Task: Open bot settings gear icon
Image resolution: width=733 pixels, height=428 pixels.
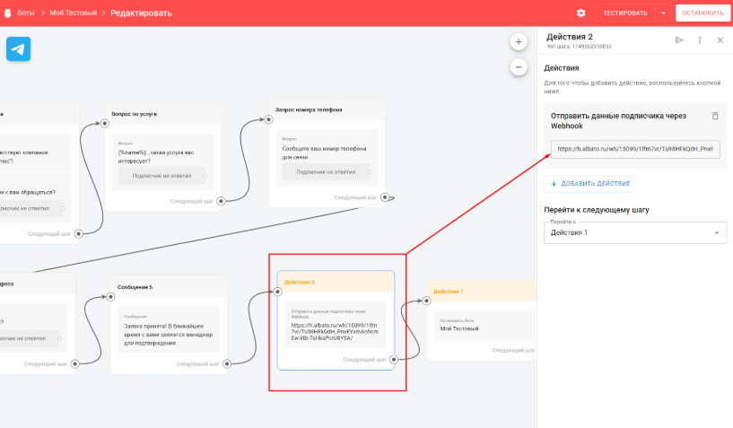Action: pyautogui.click(x=580, y=13)
